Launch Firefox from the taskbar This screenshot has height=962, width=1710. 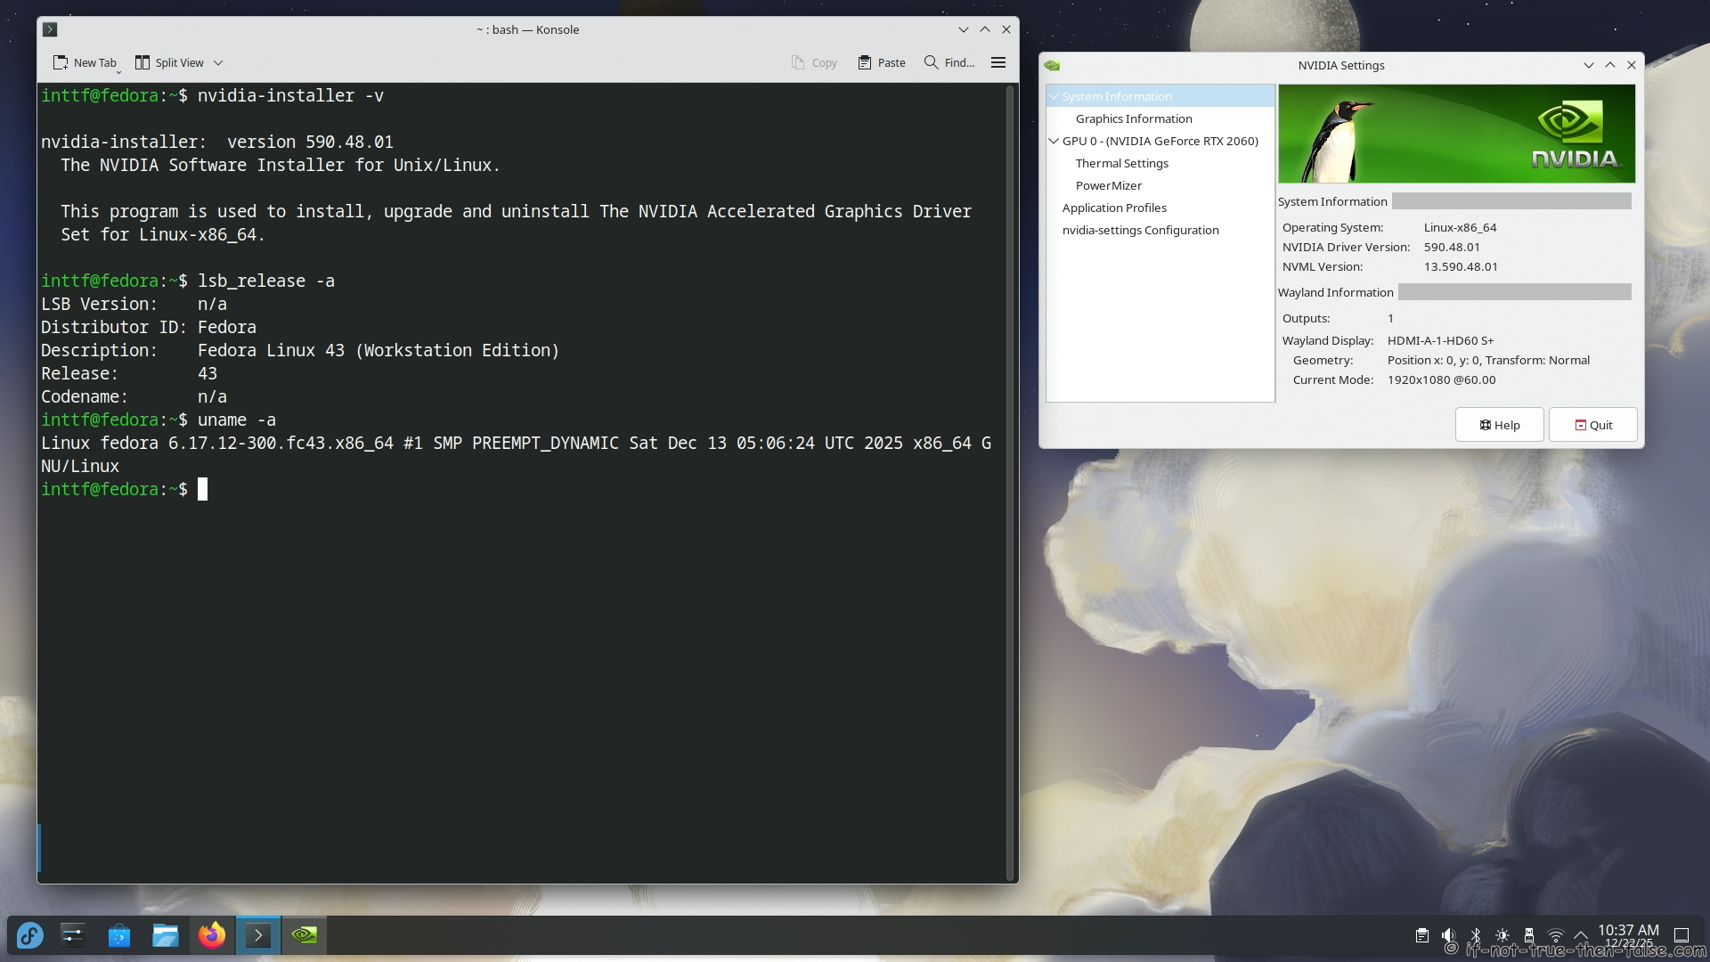coord(212,935)
